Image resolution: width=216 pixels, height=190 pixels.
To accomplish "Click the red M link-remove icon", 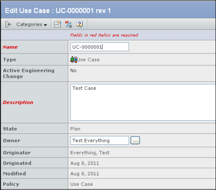I will pos(69,24).
